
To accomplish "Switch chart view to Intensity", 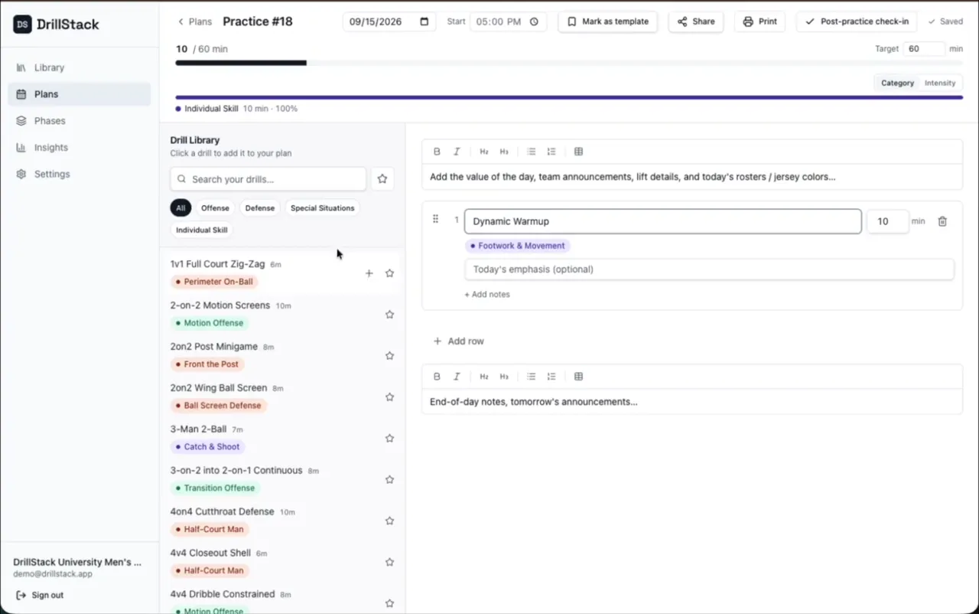I will pos(940,83).
